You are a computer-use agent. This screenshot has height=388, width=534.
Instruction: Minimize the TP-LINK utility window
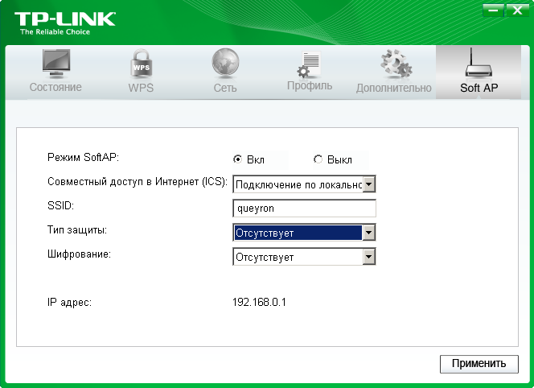click(493, 10)
